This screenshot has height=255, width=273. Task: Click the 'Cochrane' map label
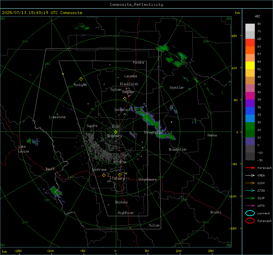99,169
